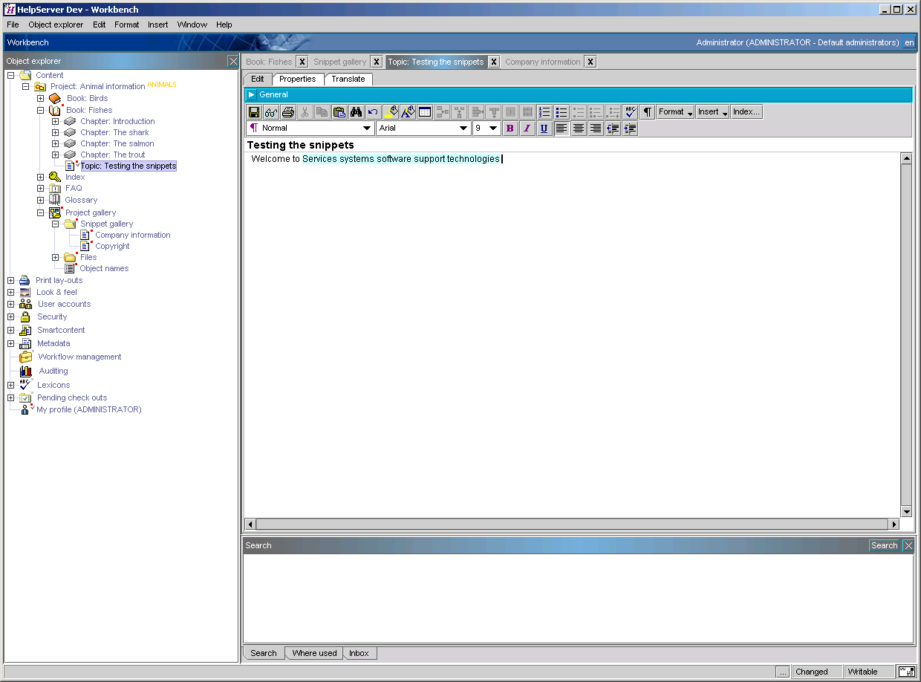Image resolution: width=921 pixels, height=682 pixels.
Task: Open the Normal paragraph style dropdown
Action: pyautogui.click(x=310, y=129)
